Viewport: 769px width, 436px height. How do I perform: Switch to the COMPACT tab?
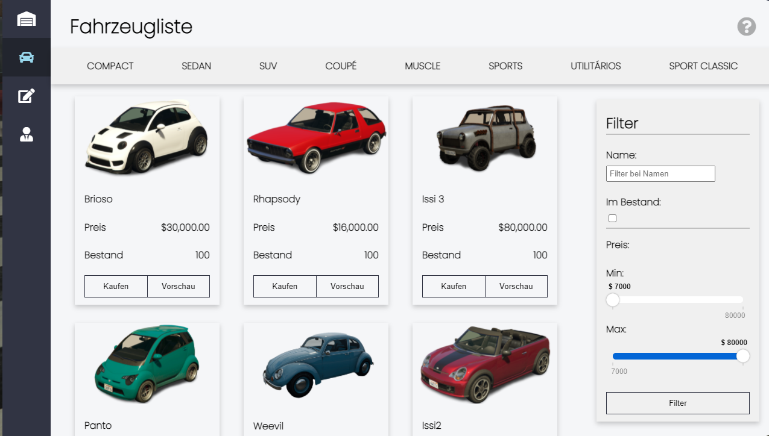110,66
